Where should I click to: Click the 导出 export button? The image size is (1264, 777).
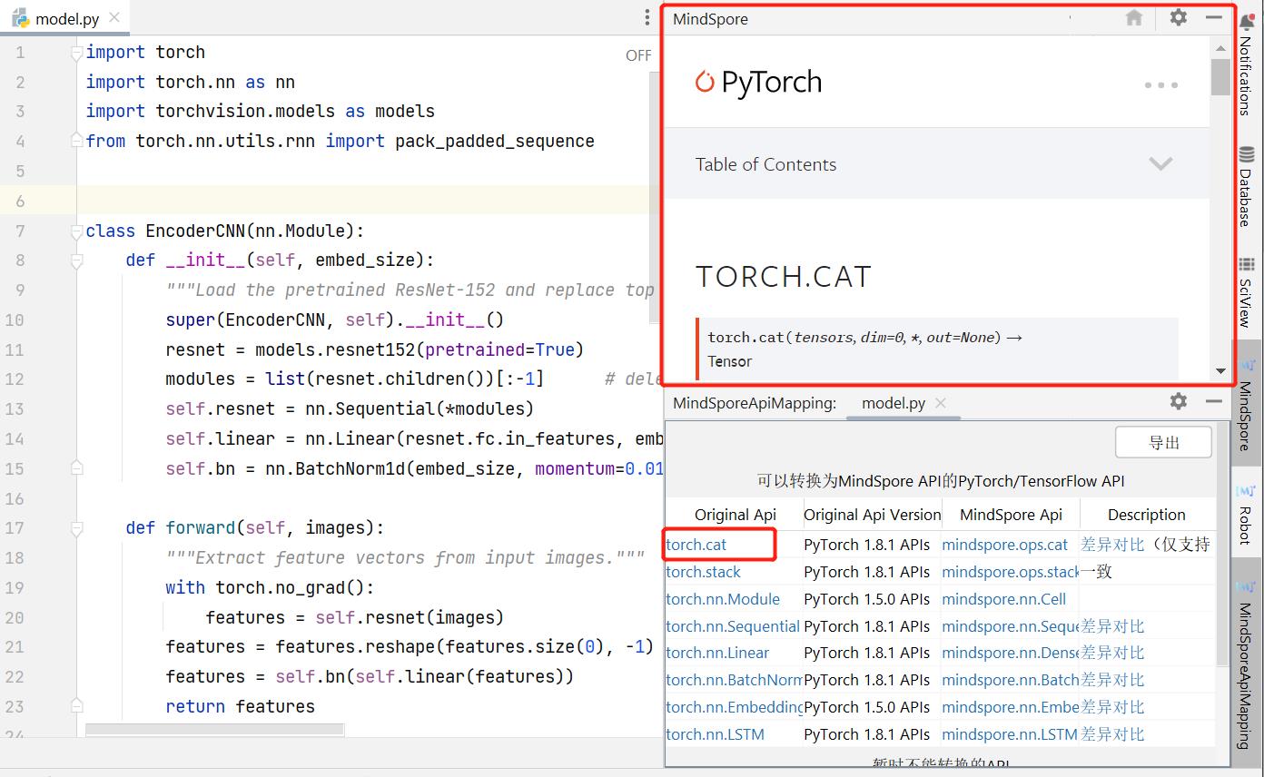click(1163, 443)
